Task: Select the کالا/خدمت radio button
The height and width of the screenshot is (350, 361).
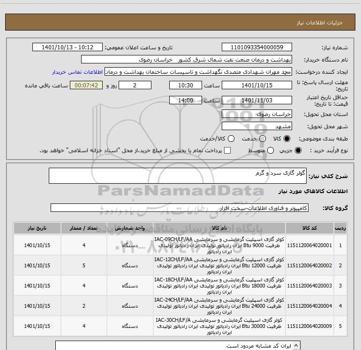Action: [231, 139]
